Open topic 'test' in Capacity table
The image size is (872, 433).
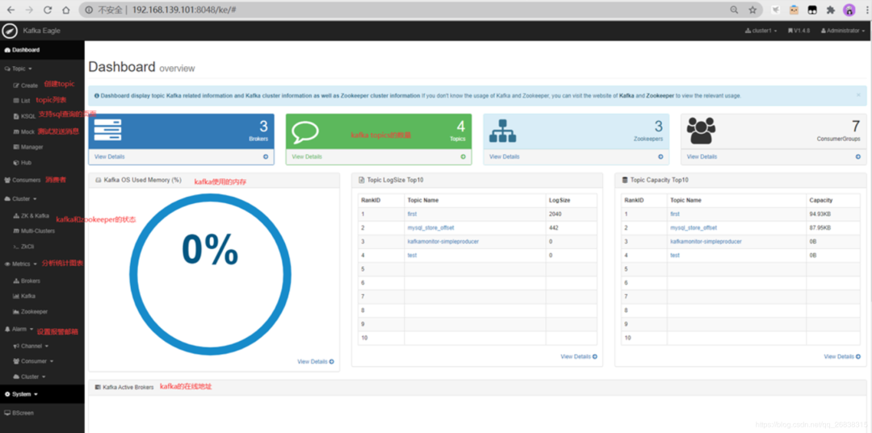675,256
